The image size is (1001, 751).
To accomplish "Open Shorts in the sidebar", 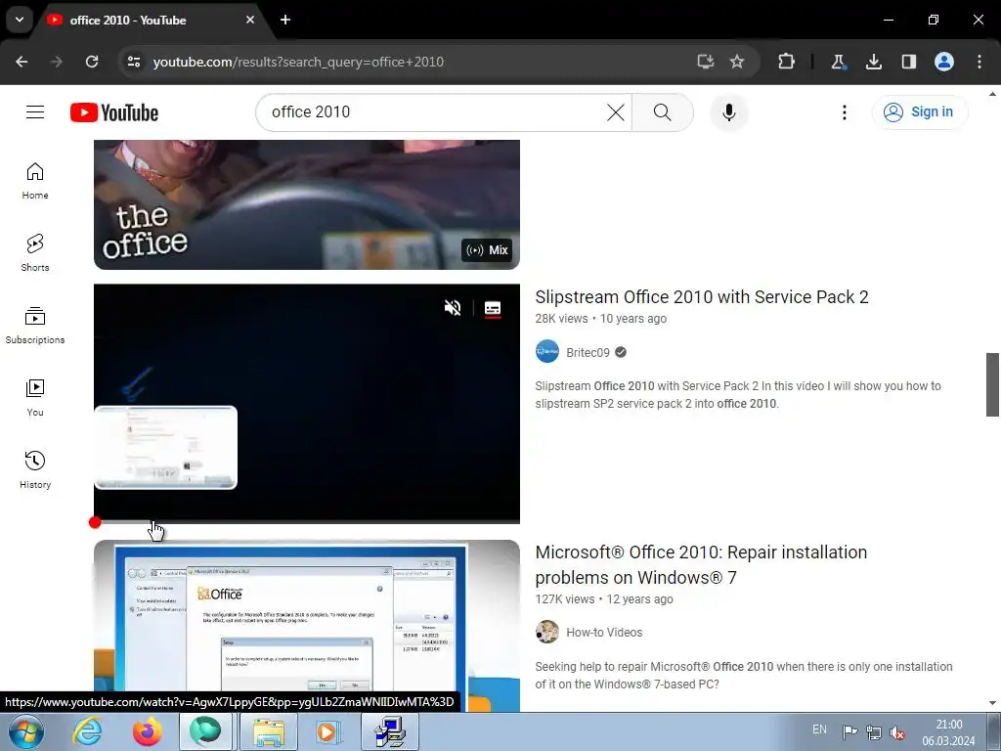I will point(35,253).
